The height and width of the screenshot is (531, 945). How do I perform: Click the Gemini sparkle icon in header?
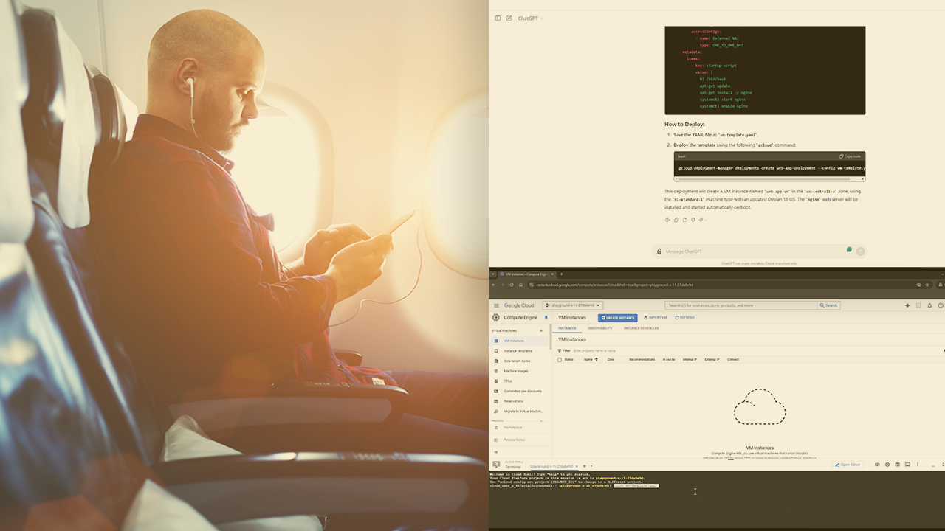[x=907, y=305]
